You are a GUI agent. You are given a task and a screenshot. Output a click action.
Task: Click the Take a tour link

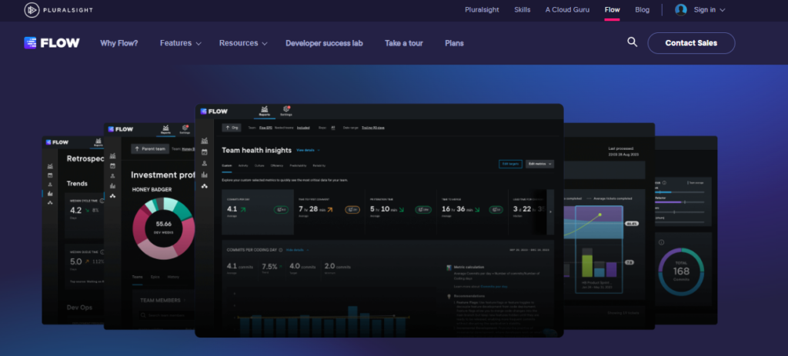[403, 43]
